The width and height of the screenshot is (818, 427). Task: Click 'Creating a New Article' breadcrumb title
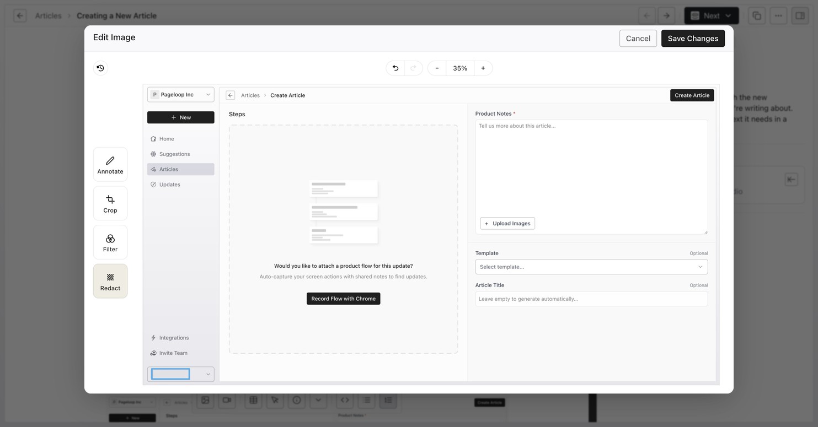(116, 15)
